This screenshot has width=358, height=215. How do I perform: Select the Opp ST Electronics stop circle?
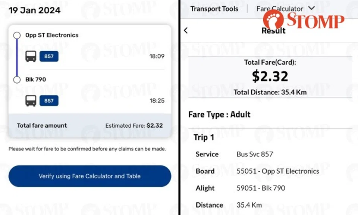17,35
